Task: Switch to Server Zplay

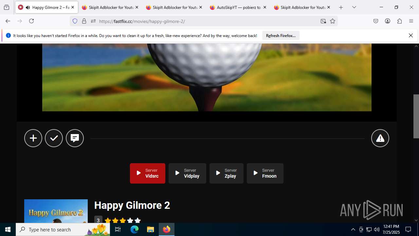Action: 227,173
